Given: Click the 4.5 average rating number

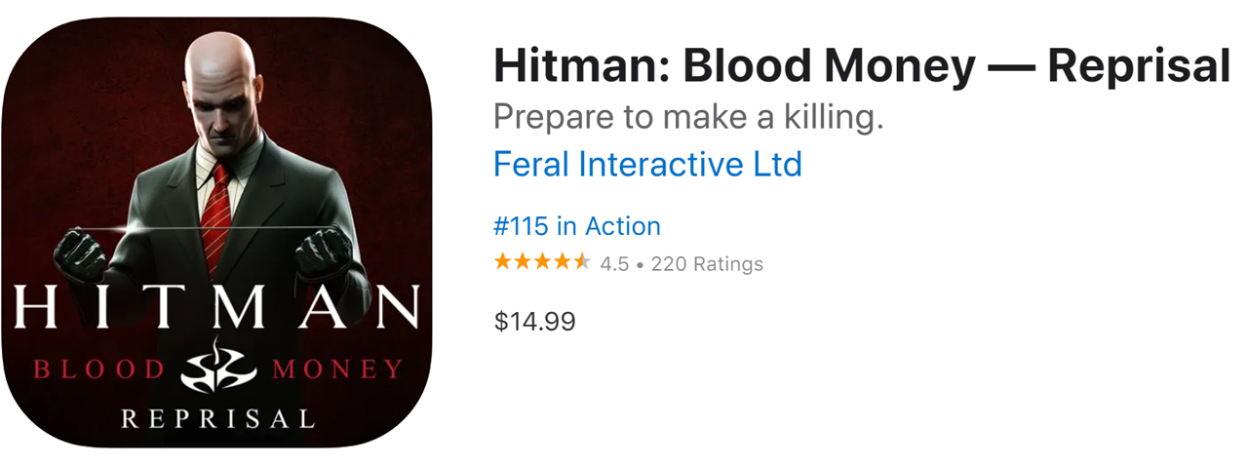Looking at the screenshot, I should coord(614,263).
